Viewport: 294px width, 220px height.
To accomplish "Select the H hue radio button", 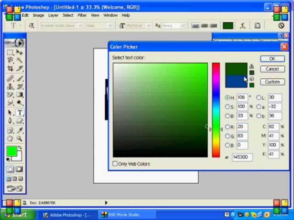I will pyautogui.click(x=227, y=97).
